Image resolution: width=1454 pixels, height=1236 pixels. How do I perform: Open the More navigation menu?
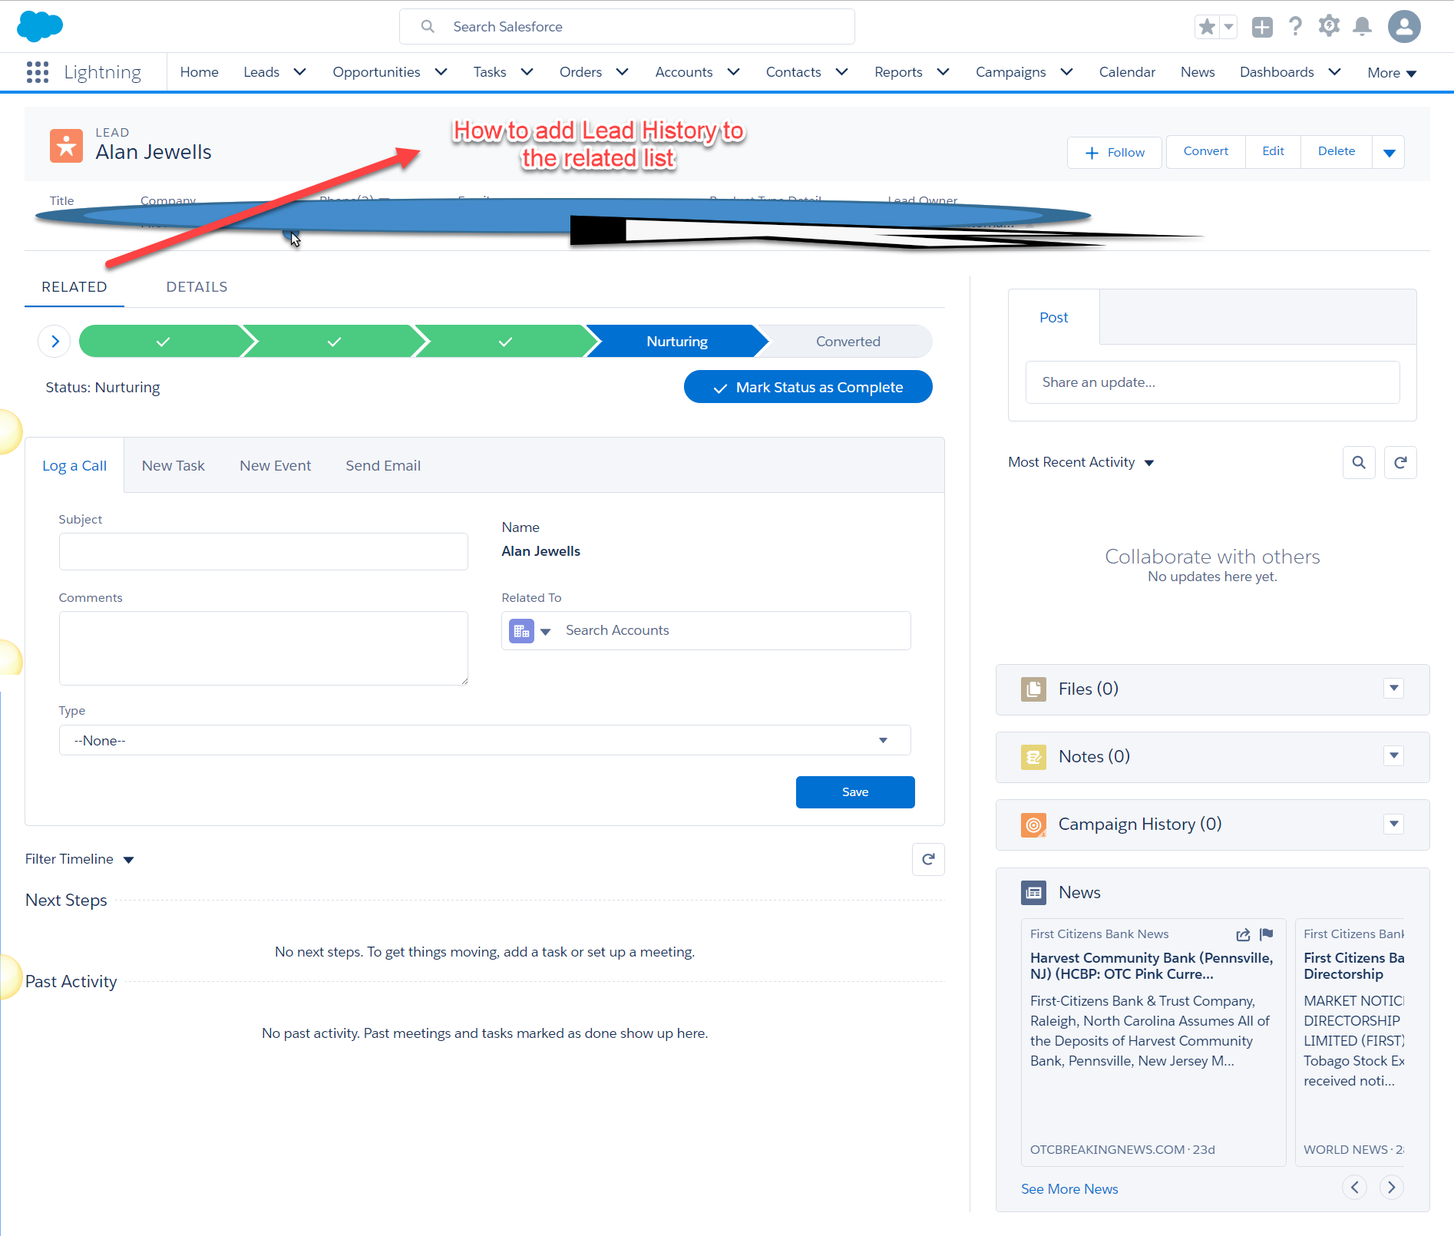[1392, 73]
